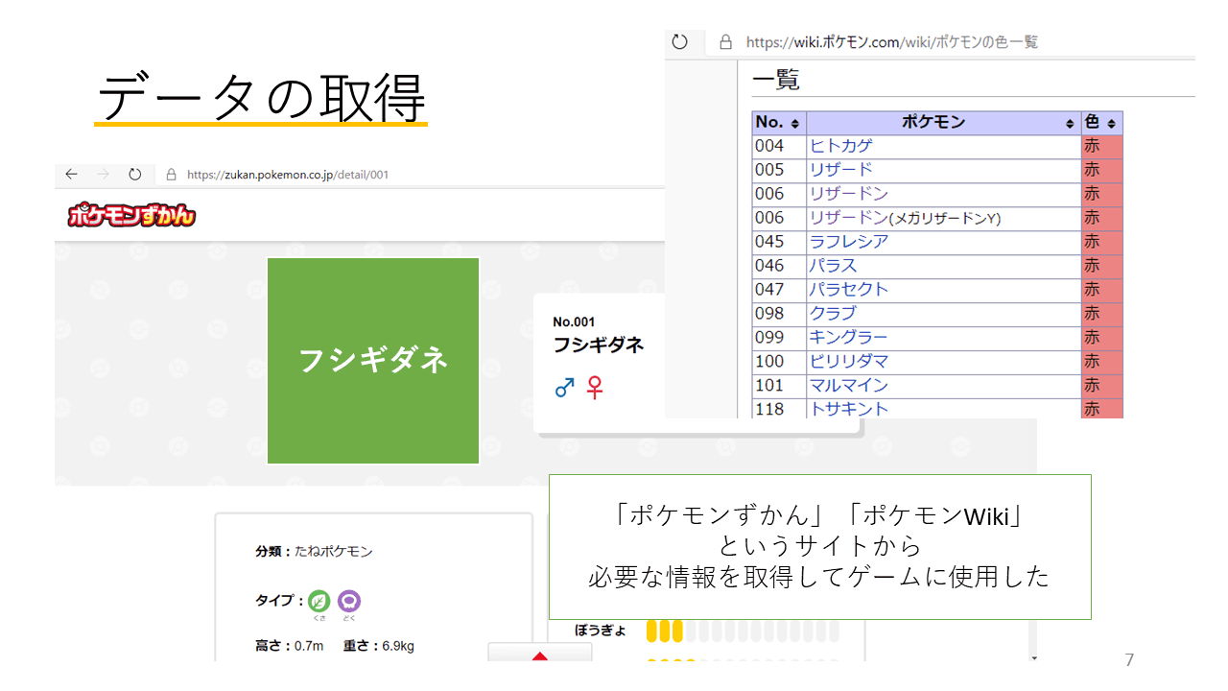
Task: Open the ポケモンずかん logo
Action: point(131,216)
